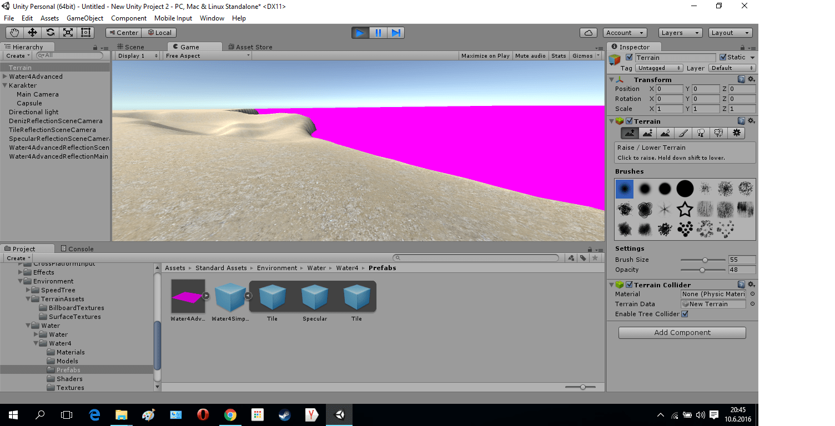The image size is (835, 426).
Task: Adjust the Opacity slider
Action: pyautogui.click(x=703, y=270)
